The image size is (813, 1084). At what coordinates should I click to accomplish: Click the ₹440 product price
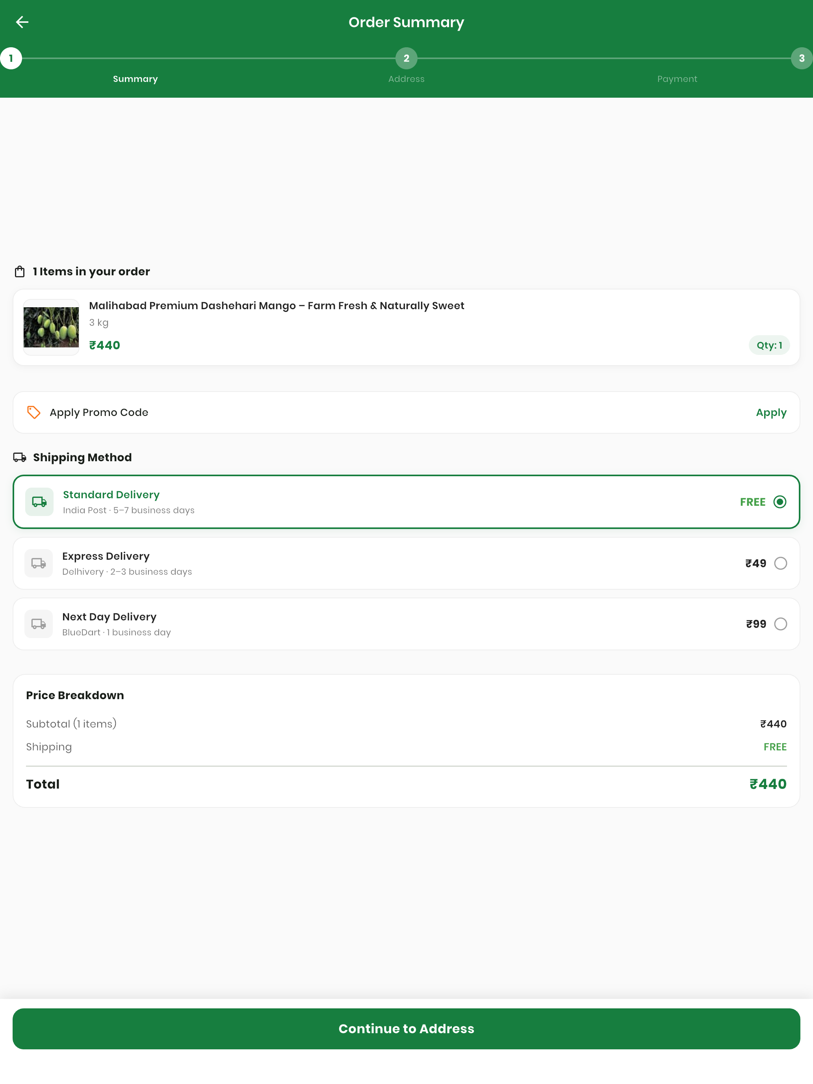104,345
